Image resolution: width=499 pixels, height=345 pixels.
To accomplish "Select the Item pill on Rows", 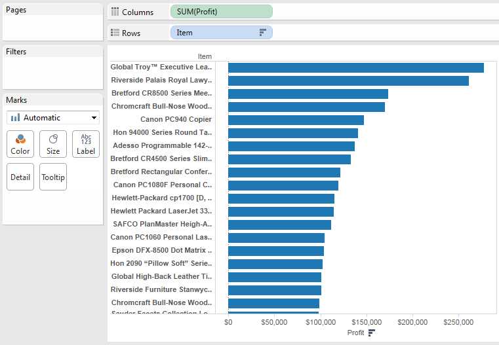I will click(x=222, y=32).
